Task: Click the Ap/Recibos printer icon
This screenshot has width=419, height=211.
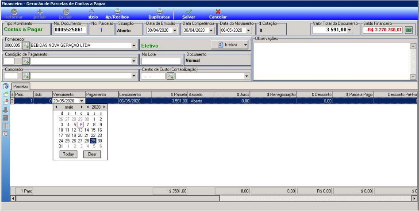Action: pyautogui.click(x=117, y=11)
